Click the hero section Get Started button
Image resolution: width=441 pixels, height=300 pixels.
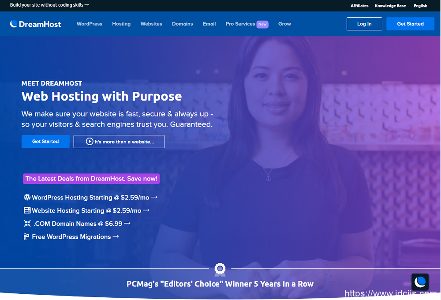[45, 142]
